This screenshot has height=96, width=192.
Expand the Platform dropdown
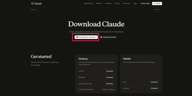pos(100,3)
